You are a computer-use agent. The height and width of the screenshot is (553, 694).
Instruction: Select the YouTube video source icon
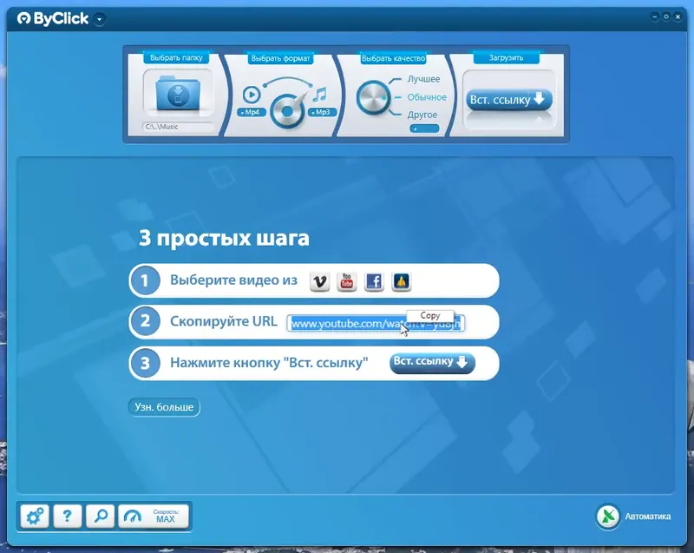click(346, 280)
